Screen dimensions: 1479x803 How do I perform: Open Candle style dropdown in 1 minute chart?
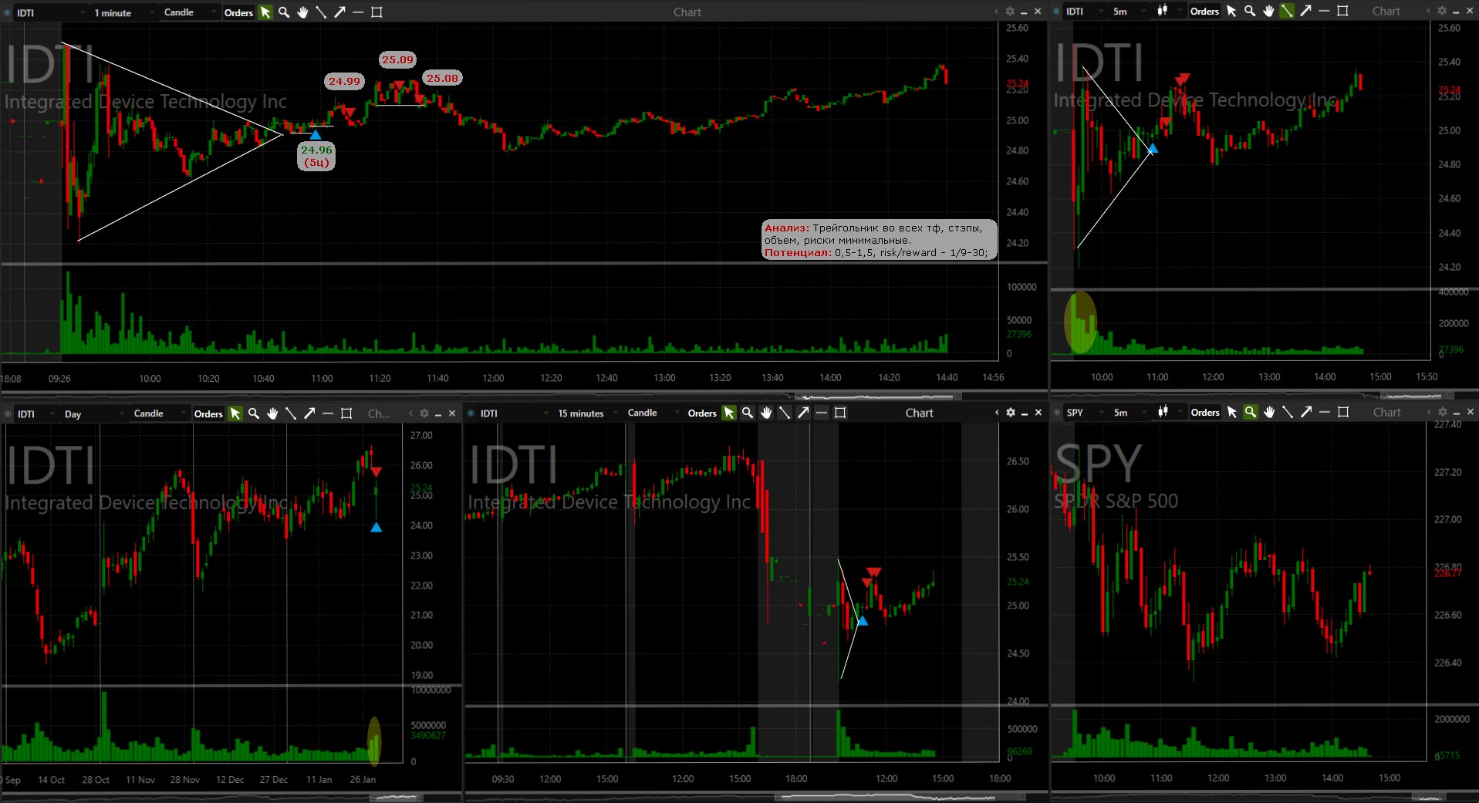point(189,12)
